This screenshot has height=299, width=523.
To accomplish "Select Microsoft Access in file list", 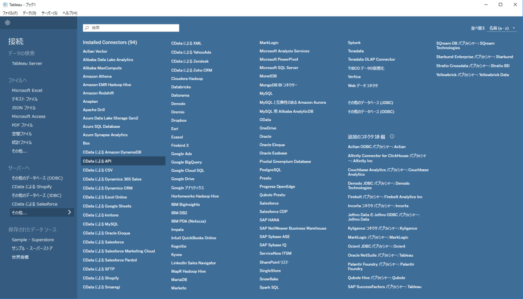I will pos(29,116).
